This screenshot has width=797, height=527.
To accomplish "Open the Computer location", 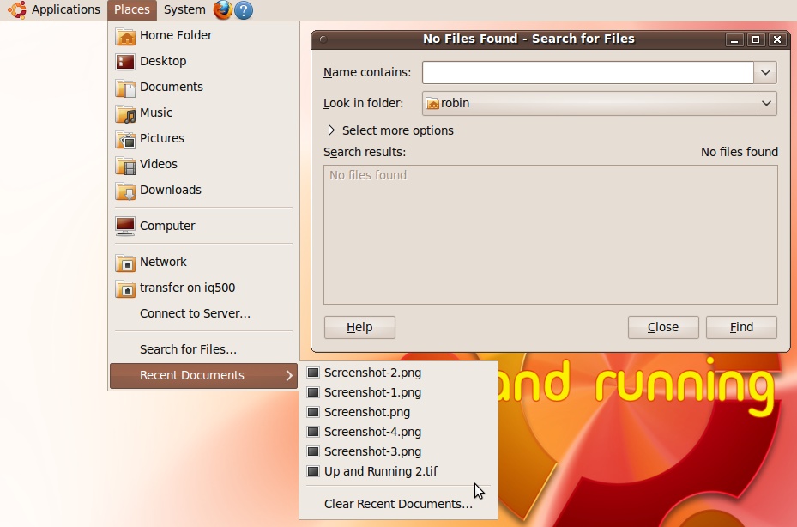I will pyautogui.click(x=166, y=226).
